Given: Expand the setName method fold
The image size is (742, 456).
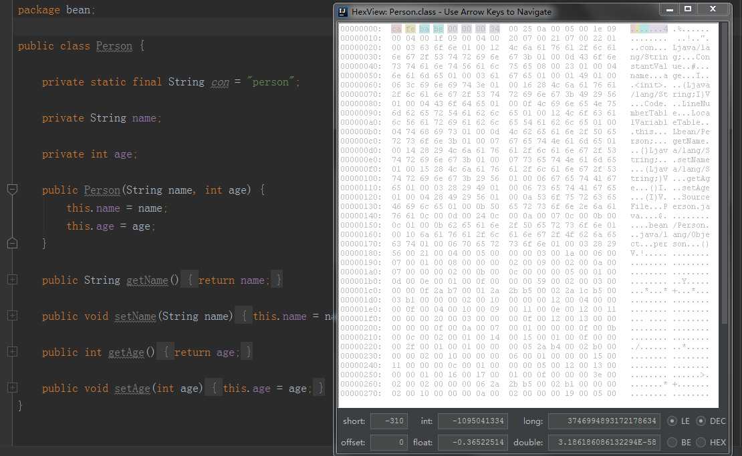Looking at the screenshot, I should pos(13,316).
